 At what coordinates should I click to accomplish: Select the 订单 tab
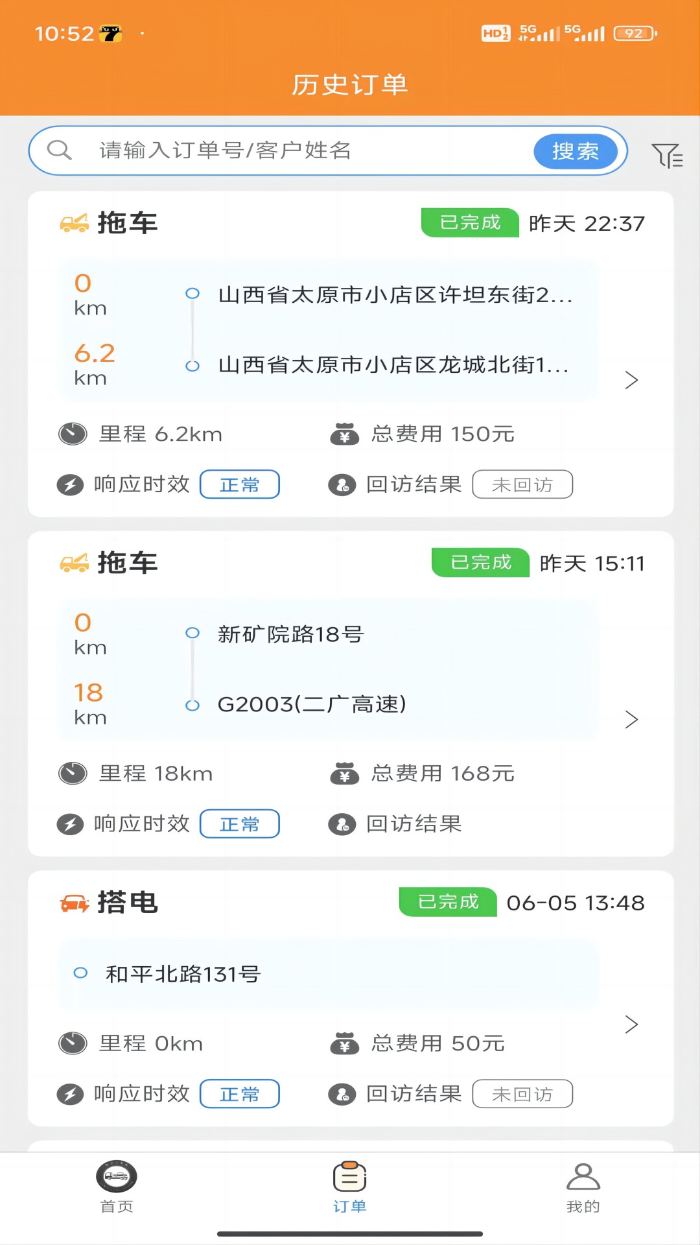350,1185
